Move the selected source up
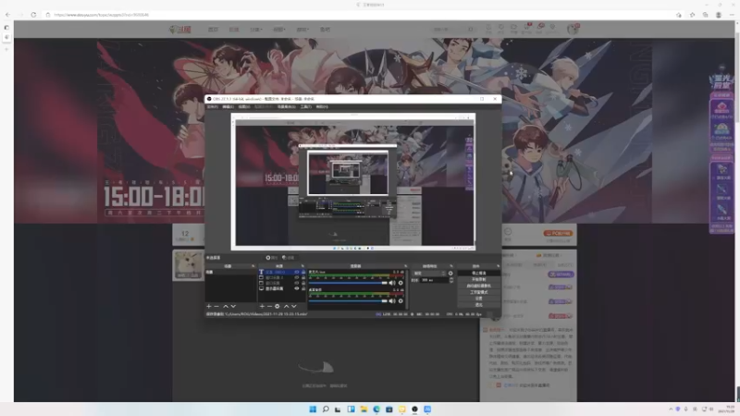The image size is (740, 416). click(x=286, y=307)
